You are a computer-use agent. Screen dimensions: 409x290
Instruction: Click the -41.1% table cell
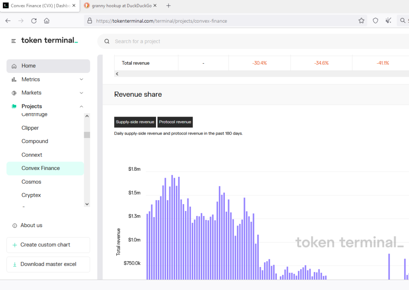click(x=382, y=63)
